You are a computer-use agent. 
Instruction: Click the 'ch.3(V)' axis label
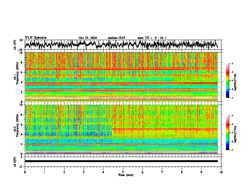[15, 162]
